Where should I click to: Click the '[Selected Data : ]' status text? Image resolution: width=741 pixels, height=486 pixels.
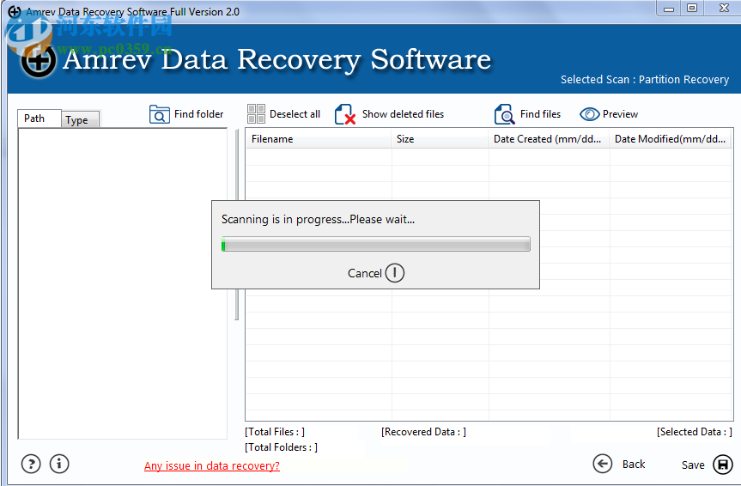(695, 432)
